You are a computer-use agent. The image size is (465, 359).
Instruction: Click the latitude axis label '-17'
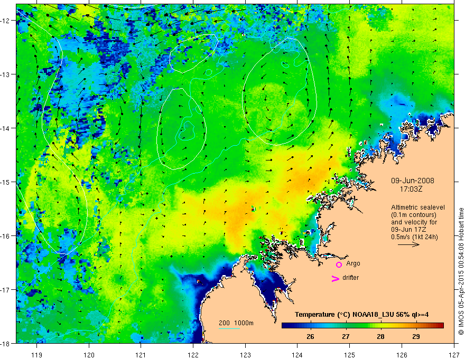(x=6, y=289)
